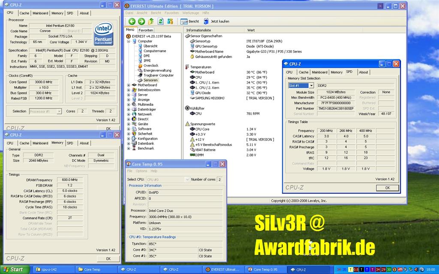The image size is (439, 274).
Task: Open the Slot #1 memory slot dropdown
Action: point(311,86)
